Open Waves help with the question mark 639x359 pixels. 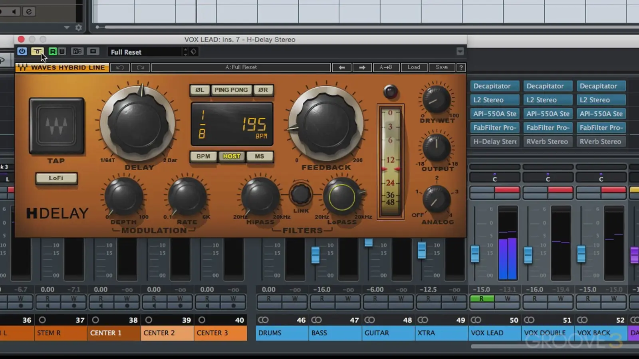tap(461, 67)
